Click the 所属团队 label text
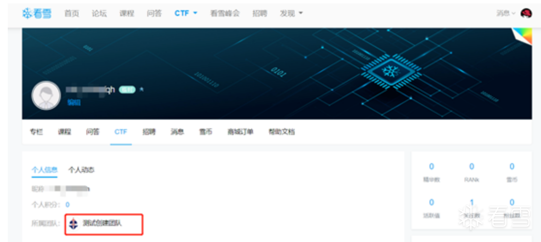541x242 pixels. click(46, 224)
